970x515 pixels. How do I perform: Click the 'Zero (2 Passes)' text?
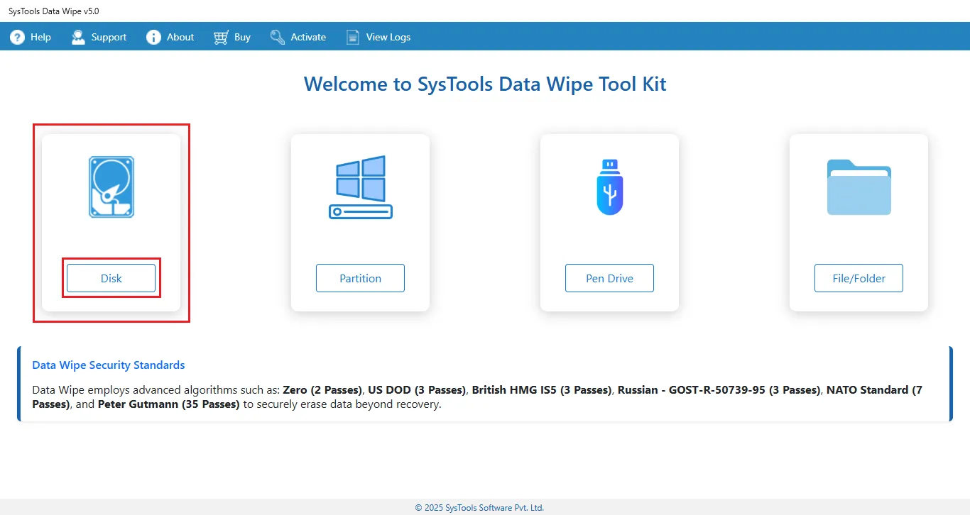323,390
